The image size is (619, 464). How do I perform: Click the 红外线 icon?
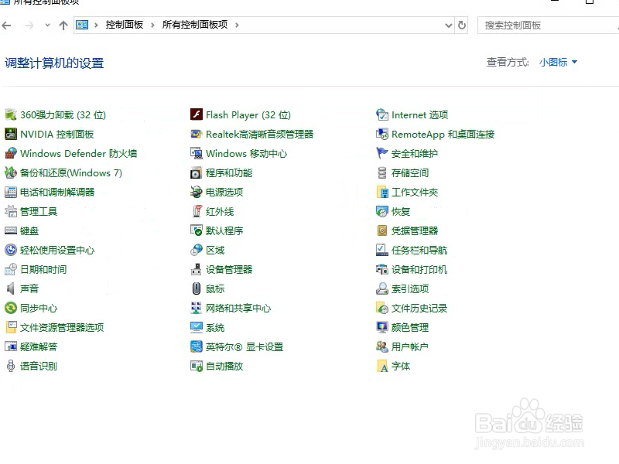(197, 211)
